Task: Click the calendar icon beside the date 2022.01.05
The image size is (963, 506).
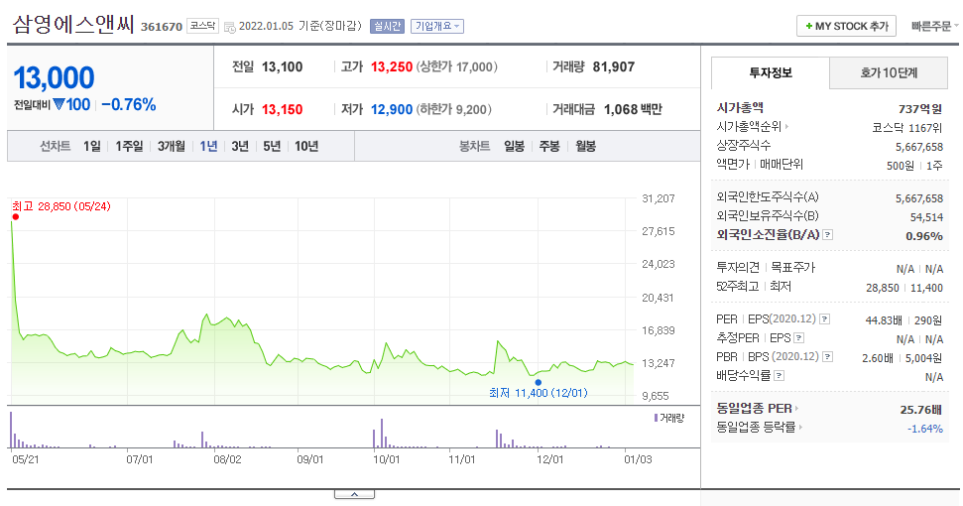Action: click(x=230, y=27)
